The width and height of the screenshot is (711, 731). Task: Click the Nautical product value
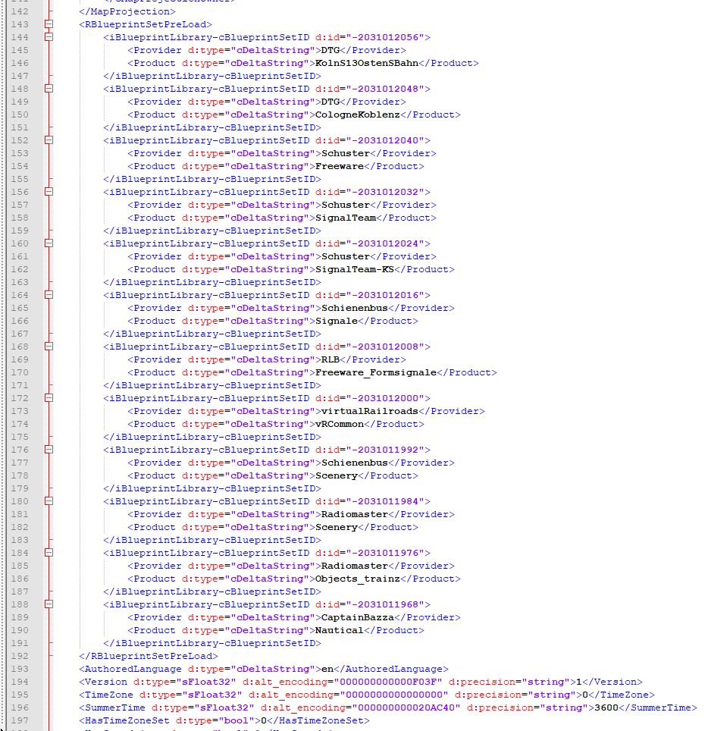340,630
